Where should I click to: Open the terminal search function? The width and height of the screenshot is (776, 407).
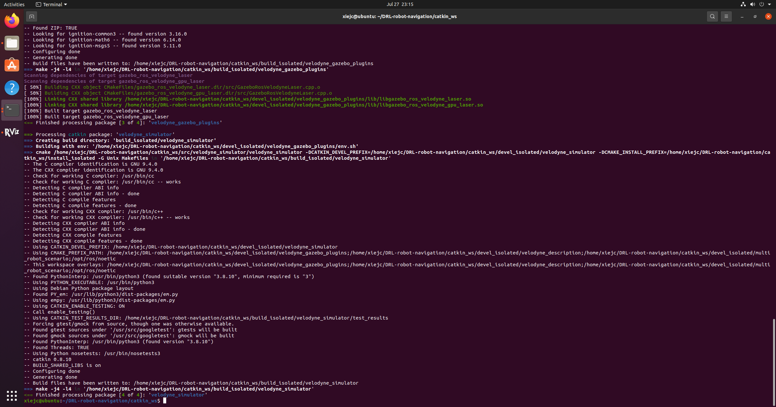[712, 16]
